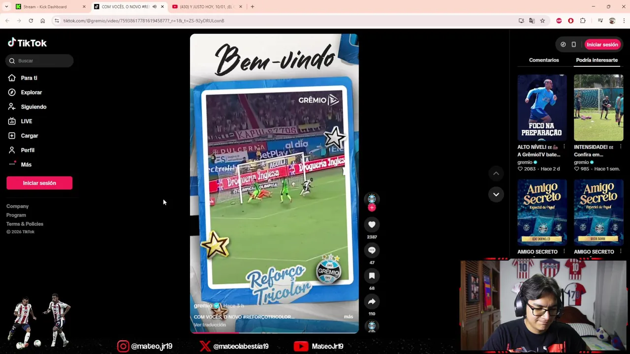Click the video progress bar

tap(274, 333)
